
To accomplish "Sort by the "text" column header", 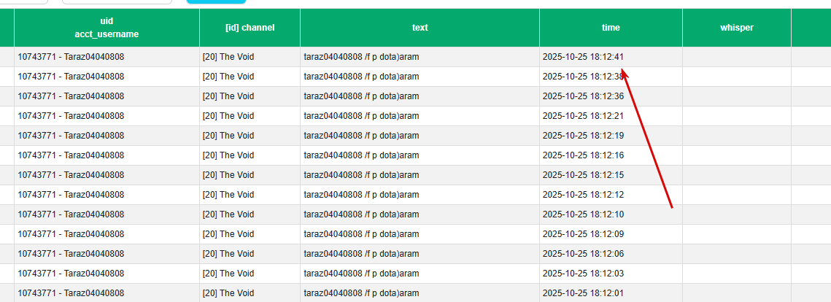I will click(420, 28).
